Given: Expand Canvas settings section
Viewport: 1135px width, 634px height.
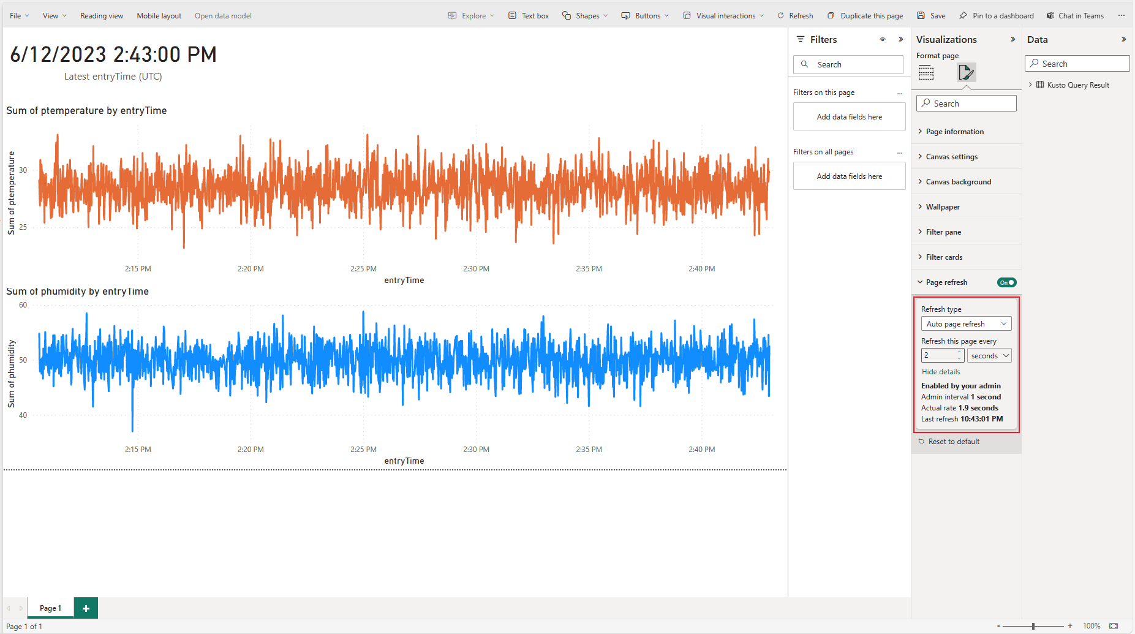Looking at the screenshot, I should 967,157.
